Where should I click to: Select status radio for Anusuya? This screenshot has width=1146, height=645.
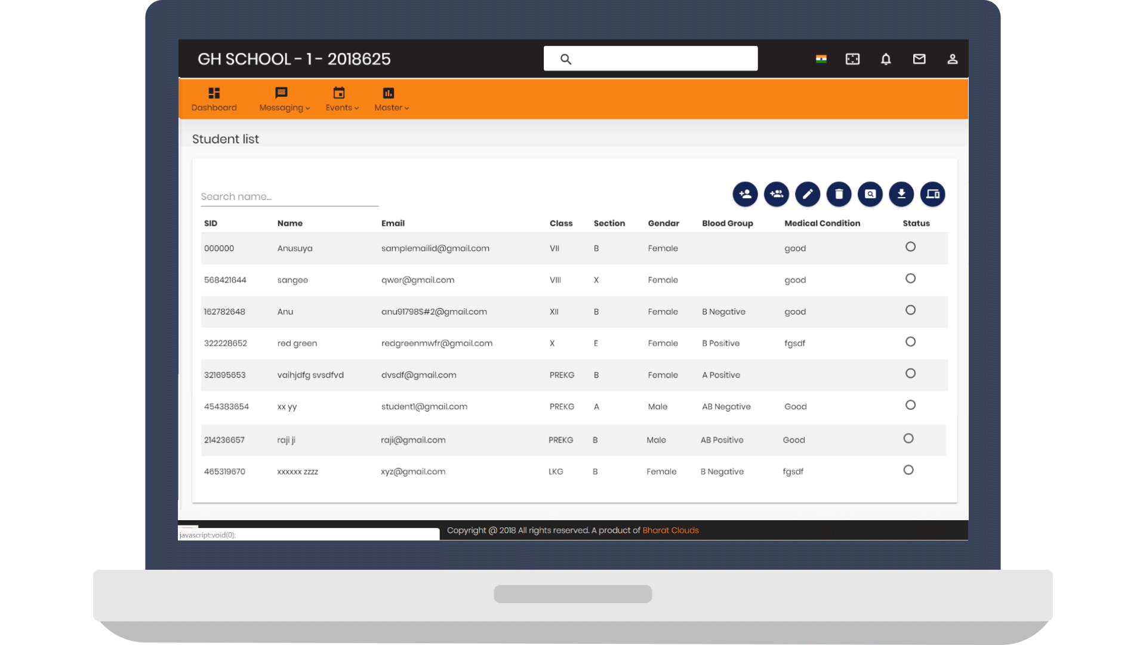pyautogui.click(x=910, y=247)
